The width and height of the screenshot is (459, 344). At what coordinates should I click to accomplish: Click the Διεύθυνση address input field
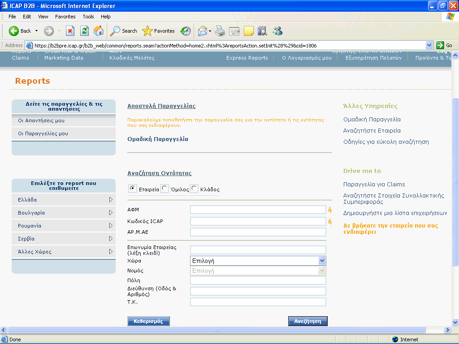[x=258, y=291]
